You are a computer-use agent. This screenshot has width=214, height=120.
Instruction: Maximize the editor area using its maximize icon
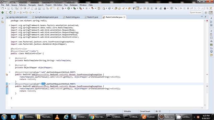(x=205, y=17)
